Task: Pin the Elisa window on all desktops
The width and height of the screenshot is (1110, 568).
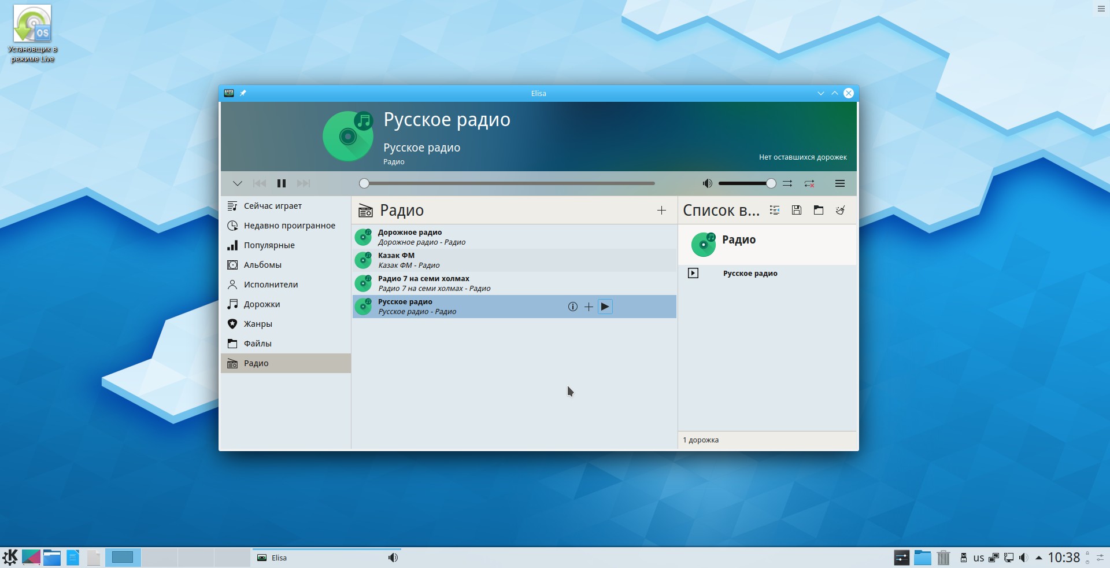Action: point(243,93)
